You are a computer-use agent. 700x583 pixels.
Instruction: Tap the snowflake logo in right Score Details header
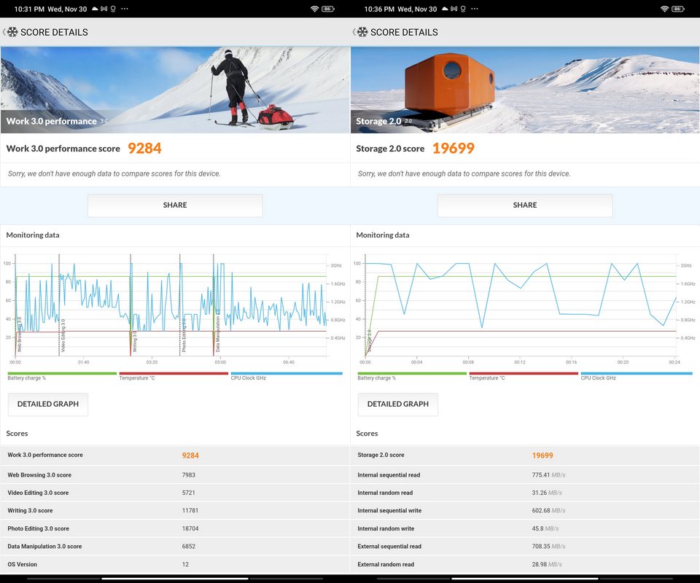362,32
